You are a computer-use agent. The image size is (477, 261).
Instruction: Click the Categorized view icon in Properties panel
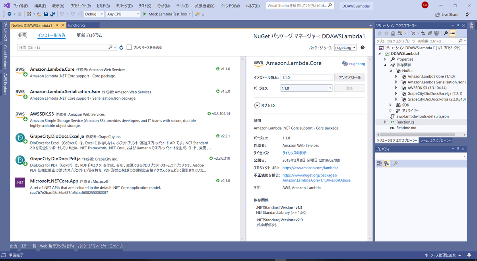tap(380, 163)
